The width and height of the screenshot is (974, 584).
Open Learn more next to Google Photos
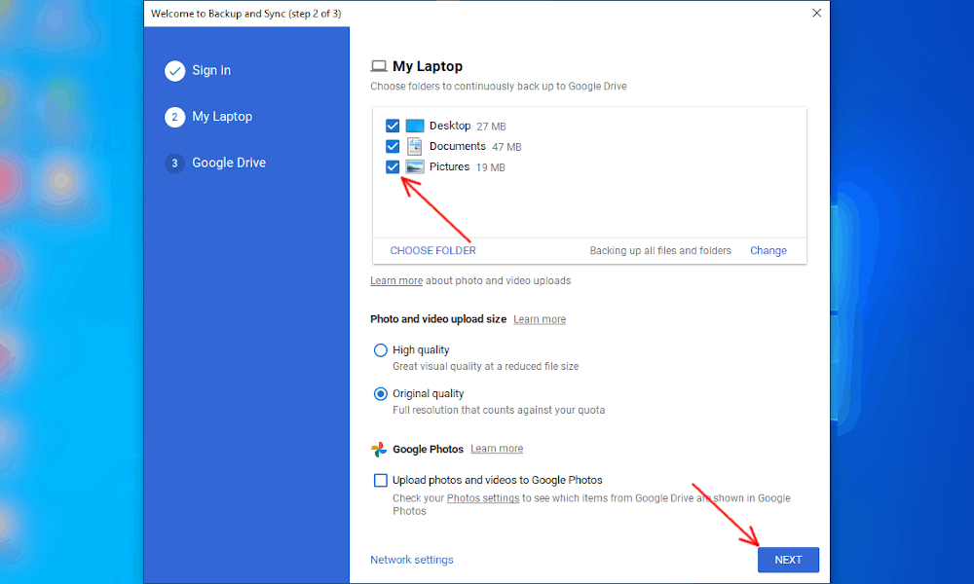[497, 449]
